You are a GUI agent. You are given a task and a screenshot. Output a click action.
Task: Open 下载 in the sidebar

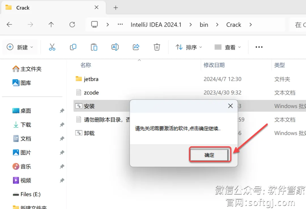(x=22, y=125)
